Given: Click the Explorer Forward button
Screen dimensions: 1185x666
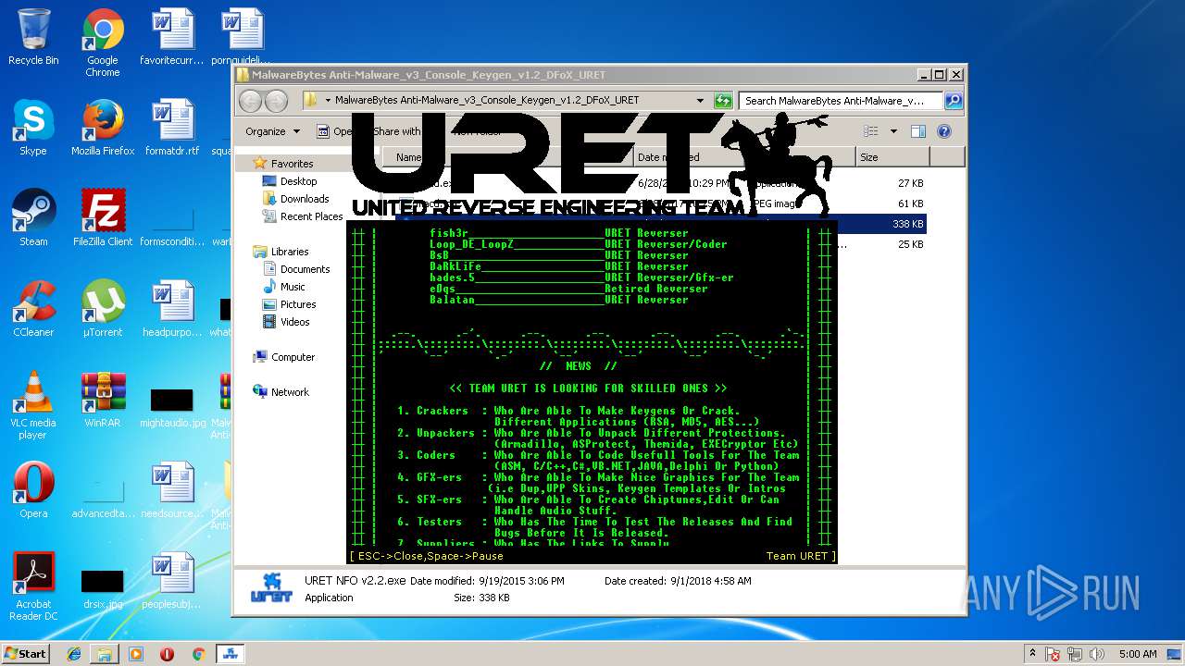Looking at the screenshot, I should click(276, 100).
